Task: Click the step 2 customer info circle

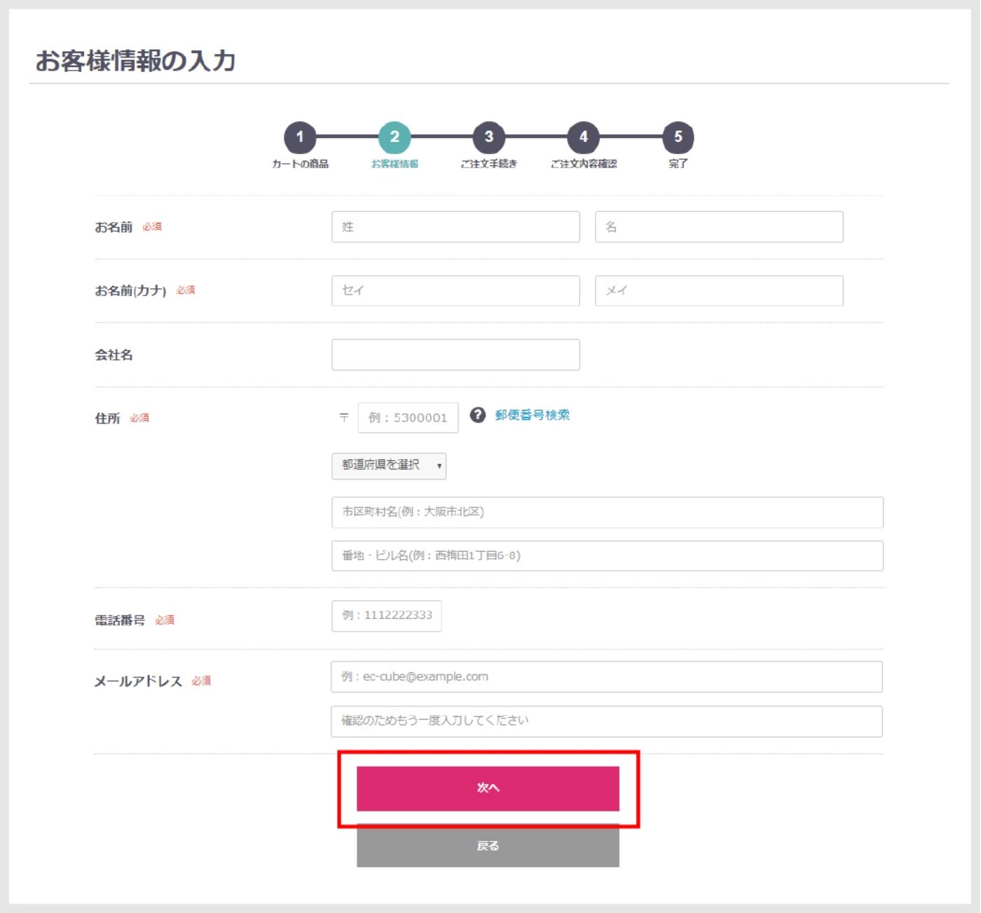Action: [x=395, y=137]
